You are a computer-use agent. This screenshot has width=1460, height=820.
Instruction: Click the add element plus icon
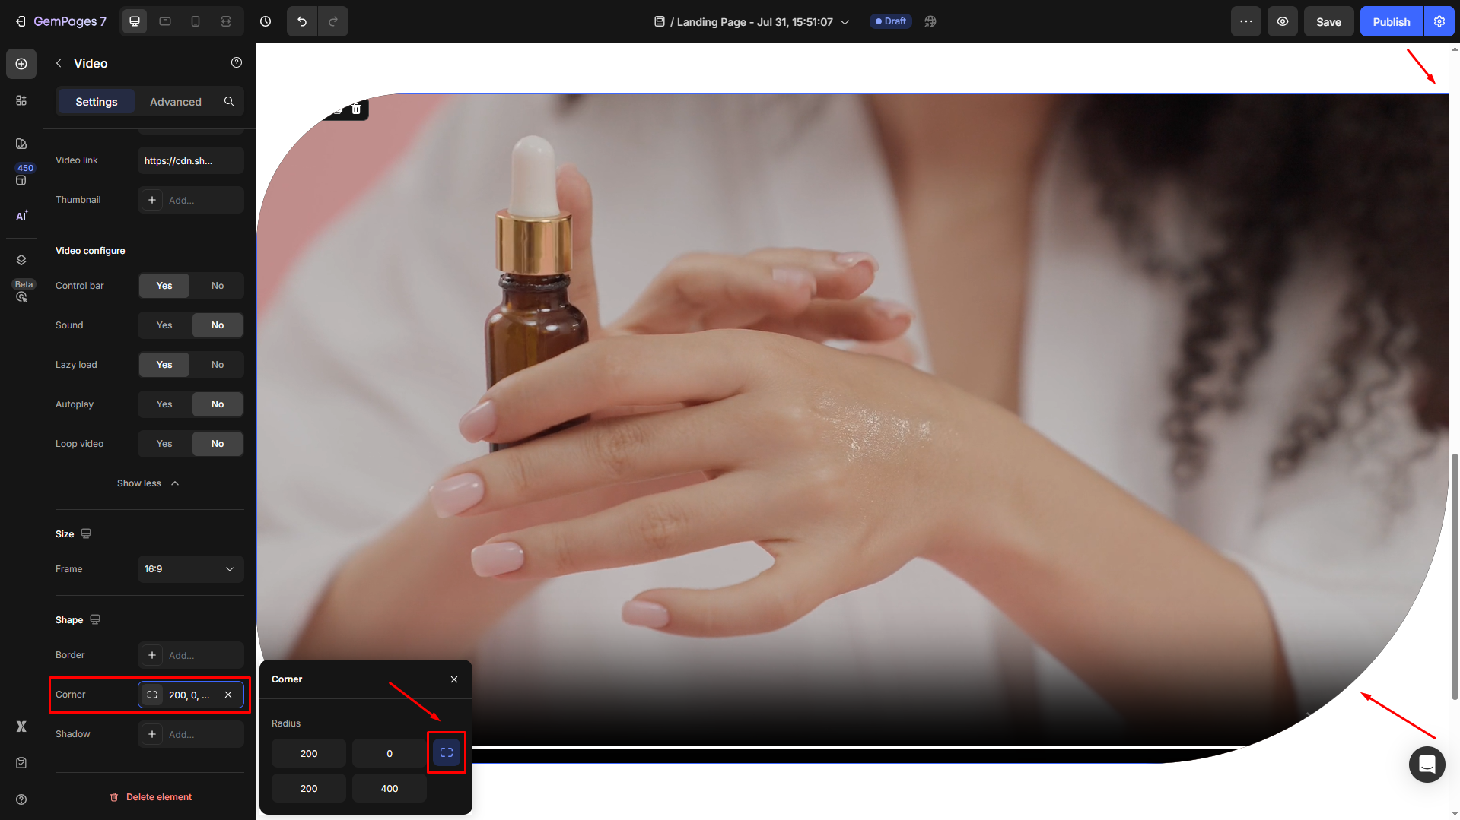(21, 64)
